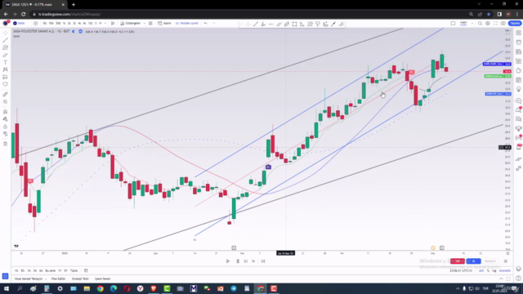Take a chart snapshot with camera icon

click(x=503, y=24)
